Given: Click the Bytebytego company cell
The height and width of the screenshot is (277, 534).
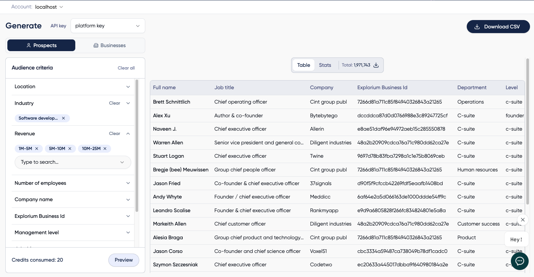Looking at the screenshot, I should click(324, 116).
